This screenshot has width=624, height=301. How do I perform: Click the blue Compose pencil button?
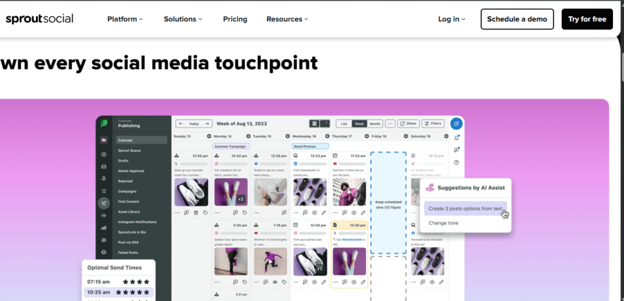(x=456, y=123)
